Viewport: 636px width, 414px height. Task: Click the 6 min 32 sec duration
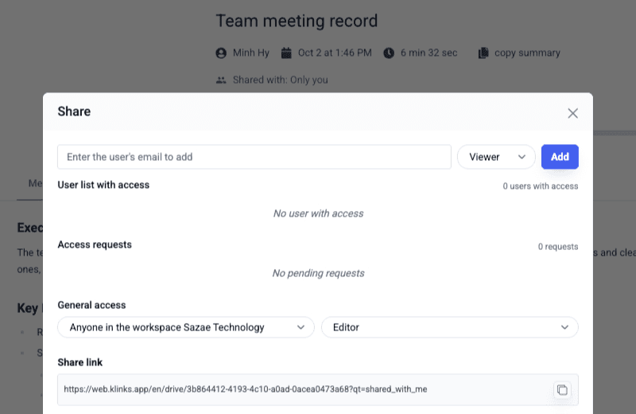(x=429, y=53)
